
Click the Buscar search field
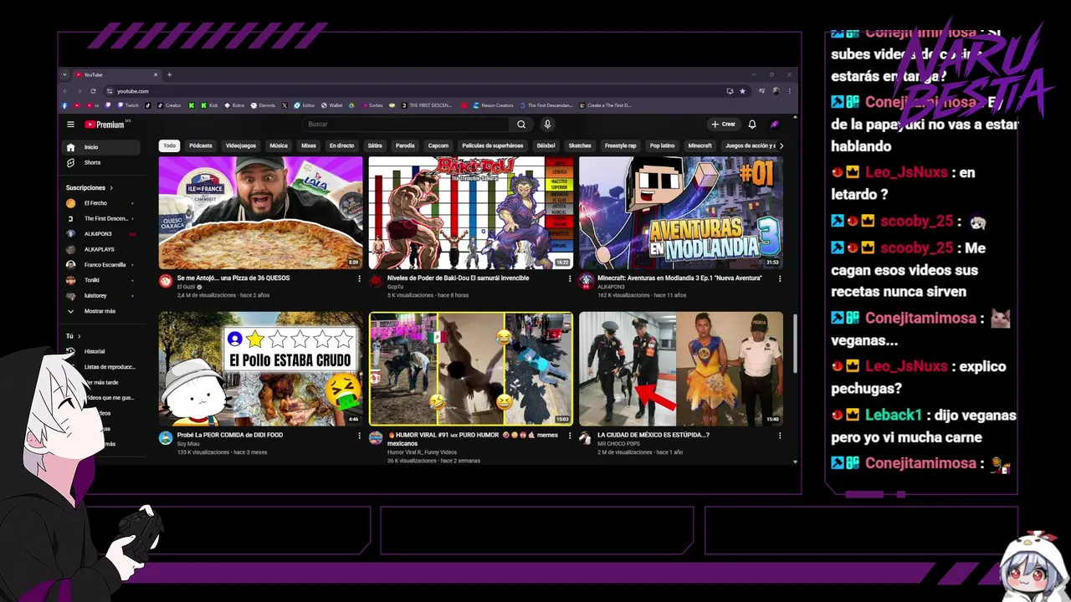tap(406, 125)
